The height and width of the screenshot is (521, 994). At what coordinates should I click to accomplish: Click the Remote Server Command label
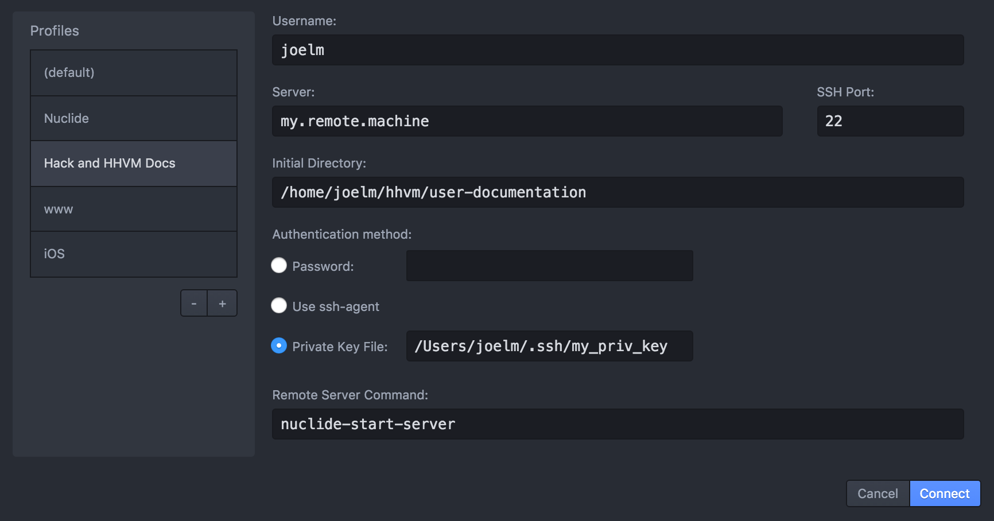[350, 395]
